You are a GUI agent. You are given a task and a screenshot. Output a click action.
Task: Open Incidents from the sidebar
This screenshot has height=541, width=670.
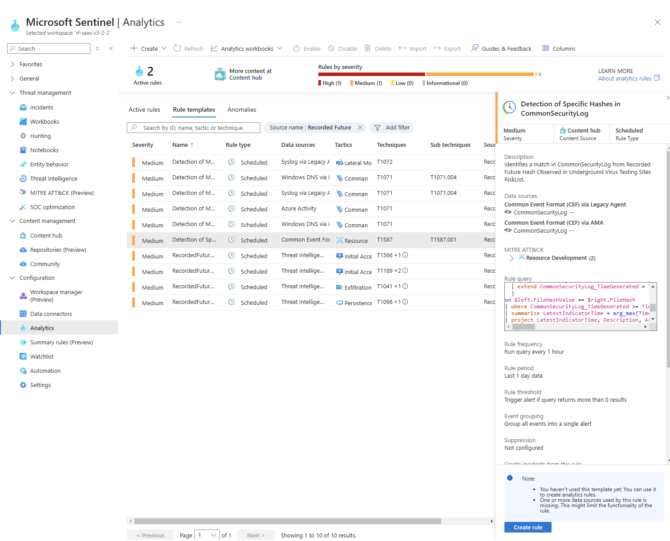(x=41, y=107)
